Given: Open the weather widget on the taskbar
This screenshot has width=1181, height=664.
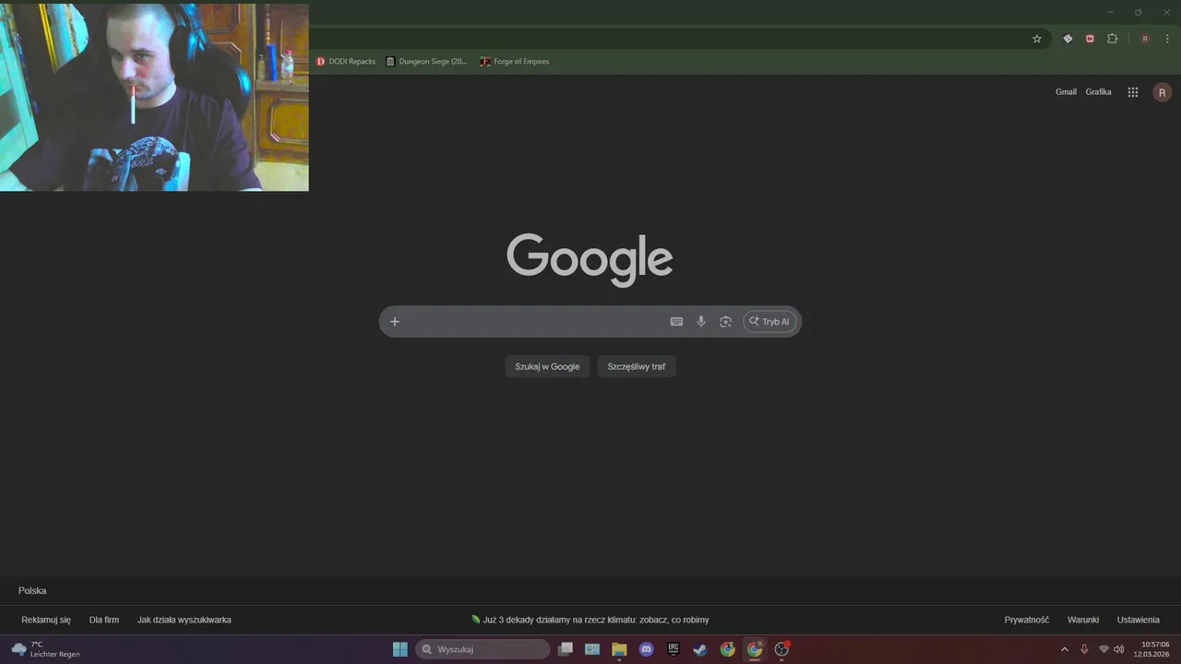Looking at the screenshot, I should click(x=44, y=649).
